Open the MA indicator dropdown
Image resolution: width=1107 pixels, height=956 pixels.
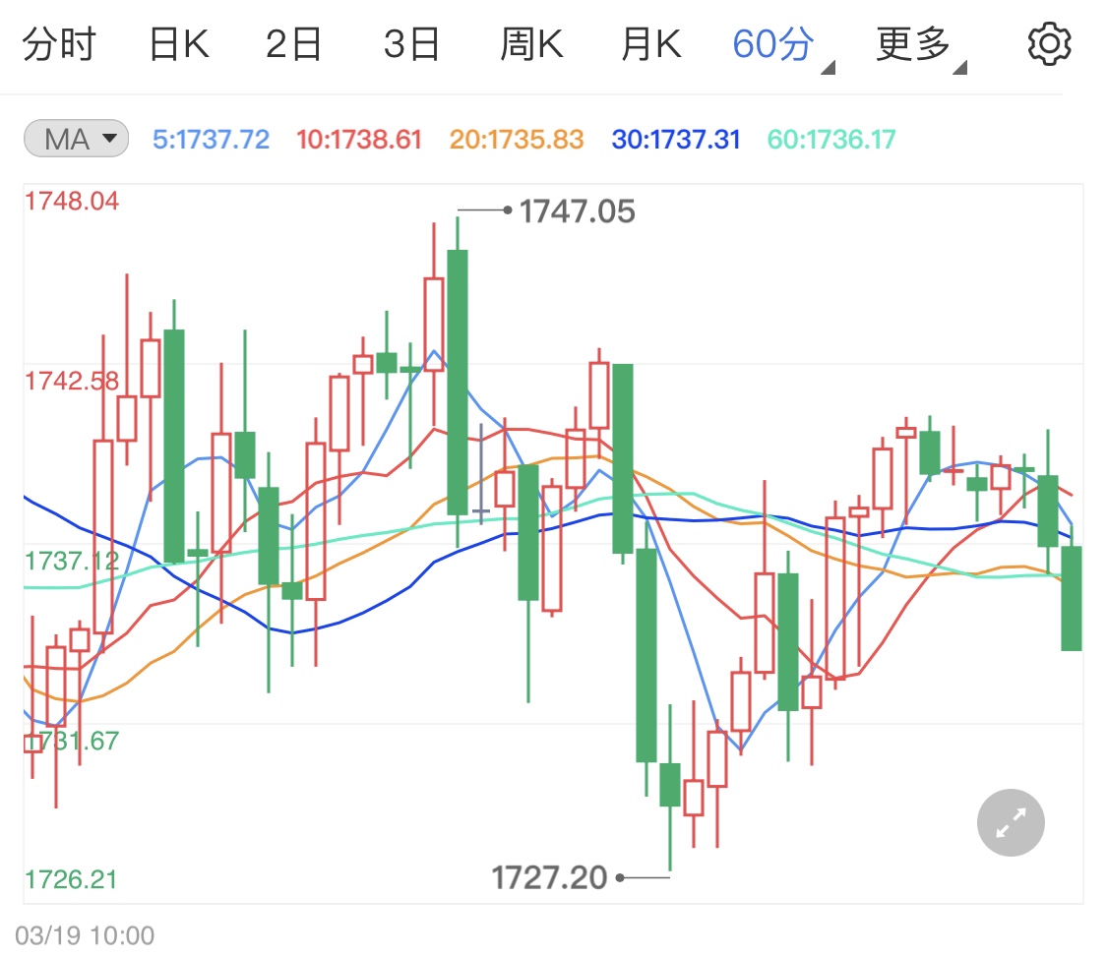click(76, 139)
